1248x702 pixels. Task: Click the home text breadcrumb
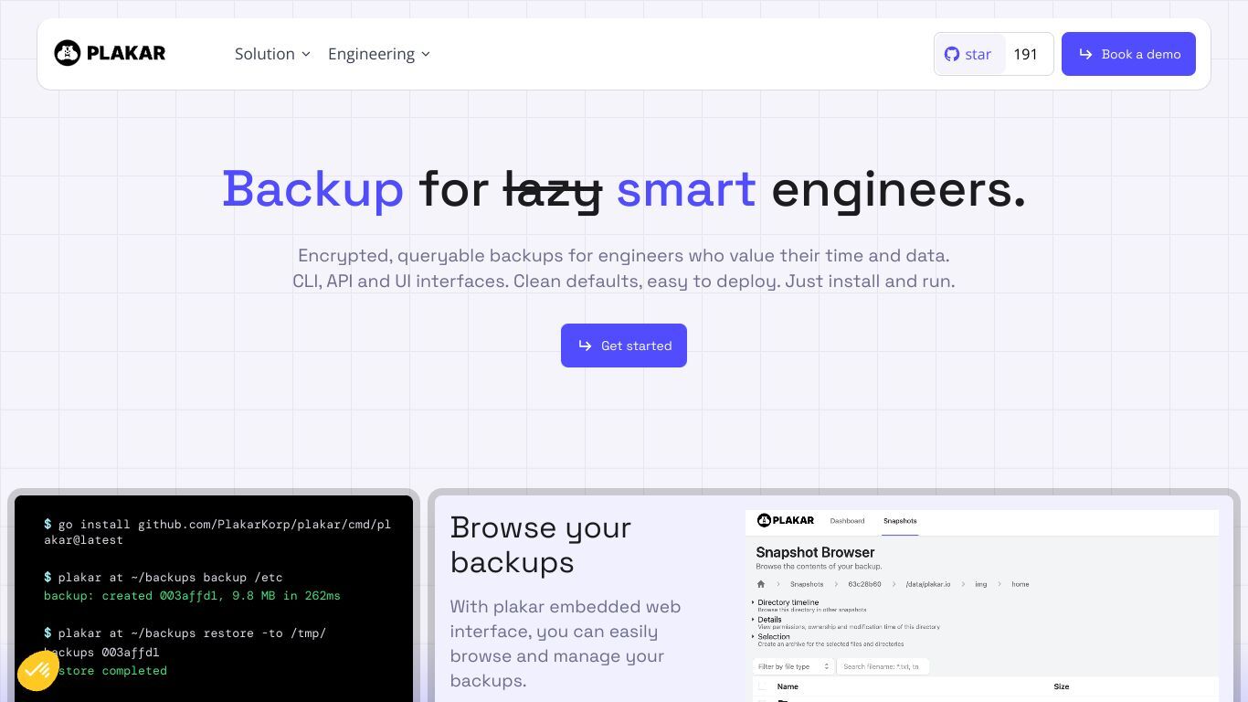[x=1021, y=584]
